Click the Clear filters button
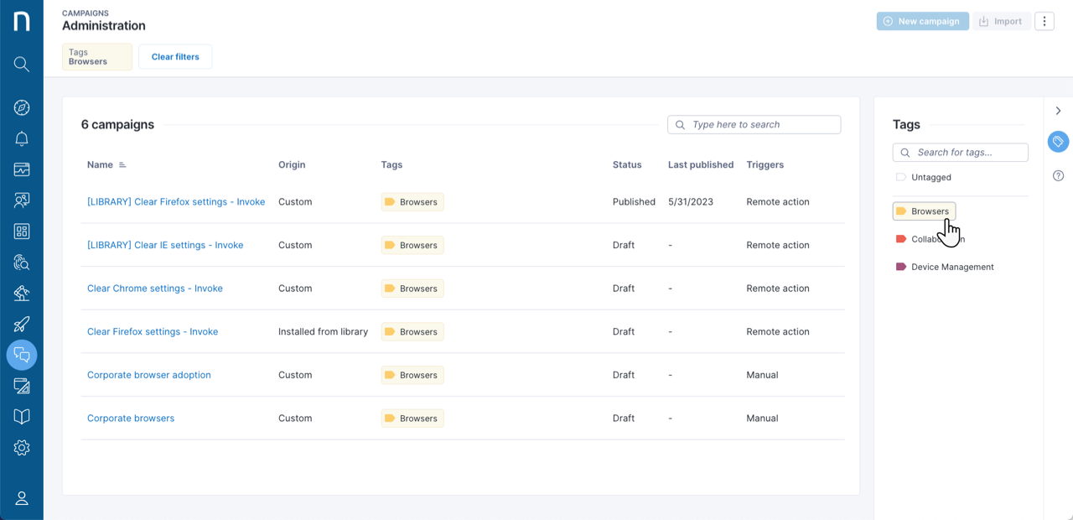This screenshot has width=1073, height=520. [175, 56]
